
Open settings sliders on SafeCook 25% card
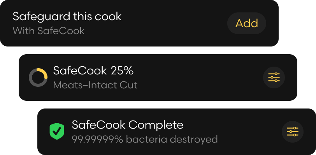click(x=274, y=77)
